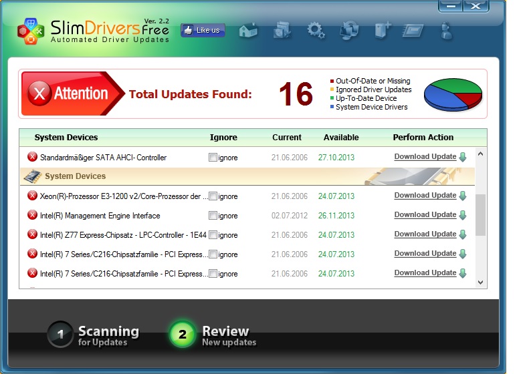Select Standardmäßiger SATA AHCI- Controller name

click(x=103, y=158)
